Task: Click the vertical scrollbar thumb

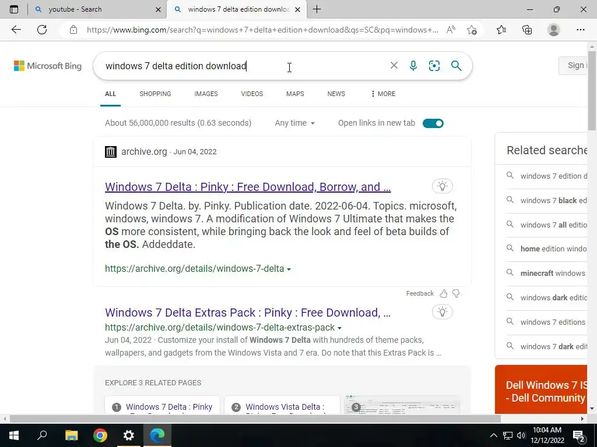Action: tap(592, 90)
